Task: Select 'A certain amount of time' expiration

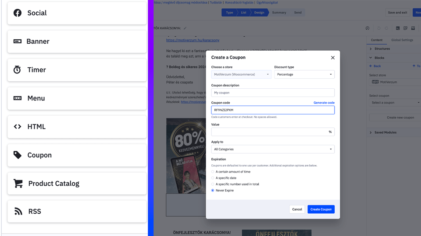Action: coord(213,172)
